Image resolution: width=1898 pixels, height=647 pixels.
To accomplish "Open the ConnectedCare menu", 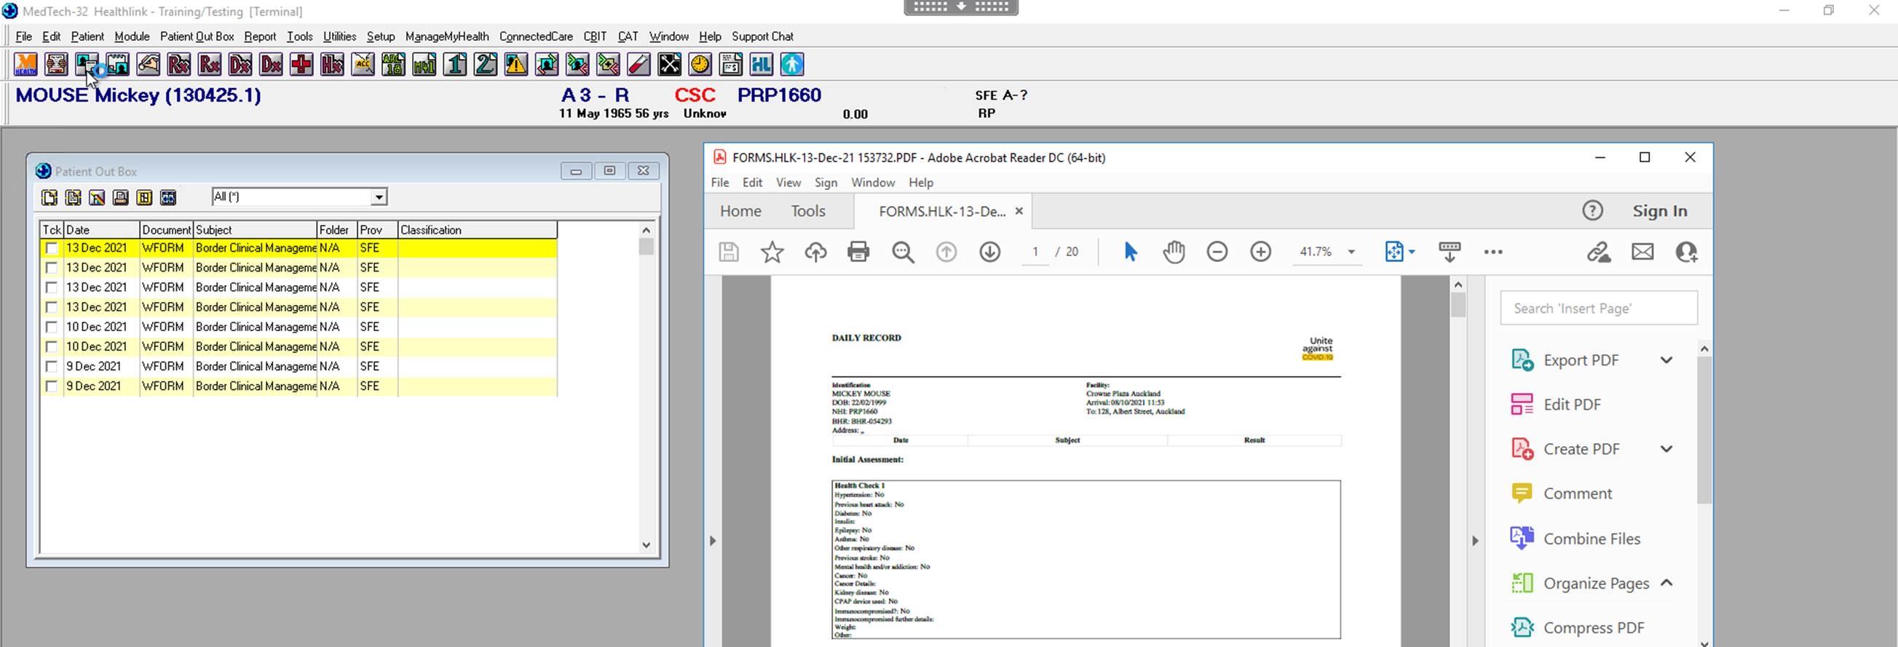I will point(536,36).
